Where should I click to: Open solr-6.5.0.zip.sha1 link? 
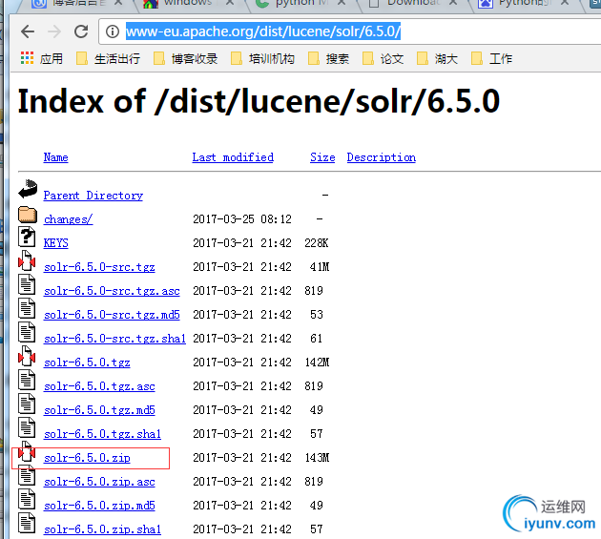(102, 529)
